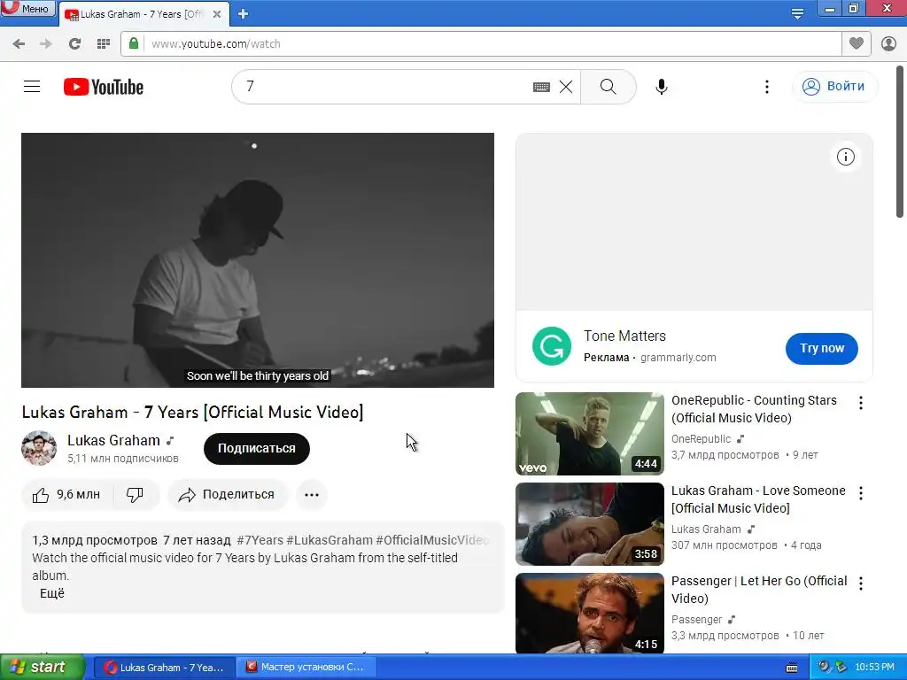Like the video with thumbs up
The width and height of the screenshot is (907, 680).
pos(67,495)
